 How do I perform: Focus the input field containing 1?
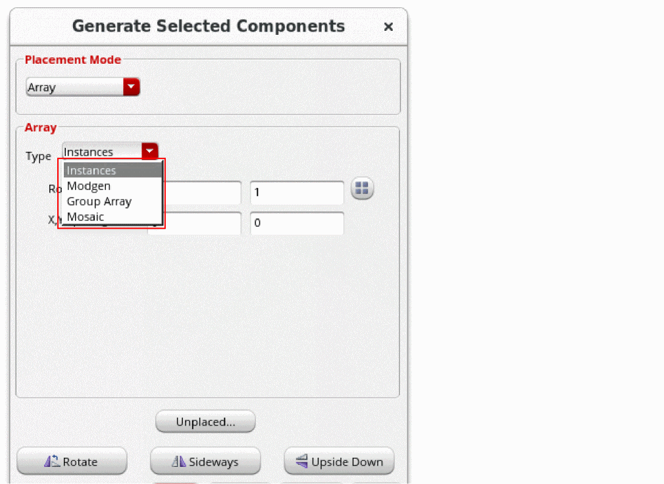tap(297, 193)
